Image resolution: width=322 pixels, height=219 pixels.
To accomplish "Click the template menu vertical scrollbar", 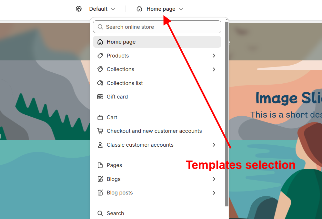I will click(x=227, y=113).
